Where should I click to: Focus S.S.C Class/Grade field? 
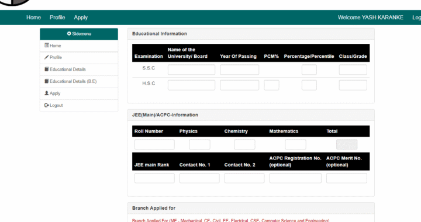point(353,70)
